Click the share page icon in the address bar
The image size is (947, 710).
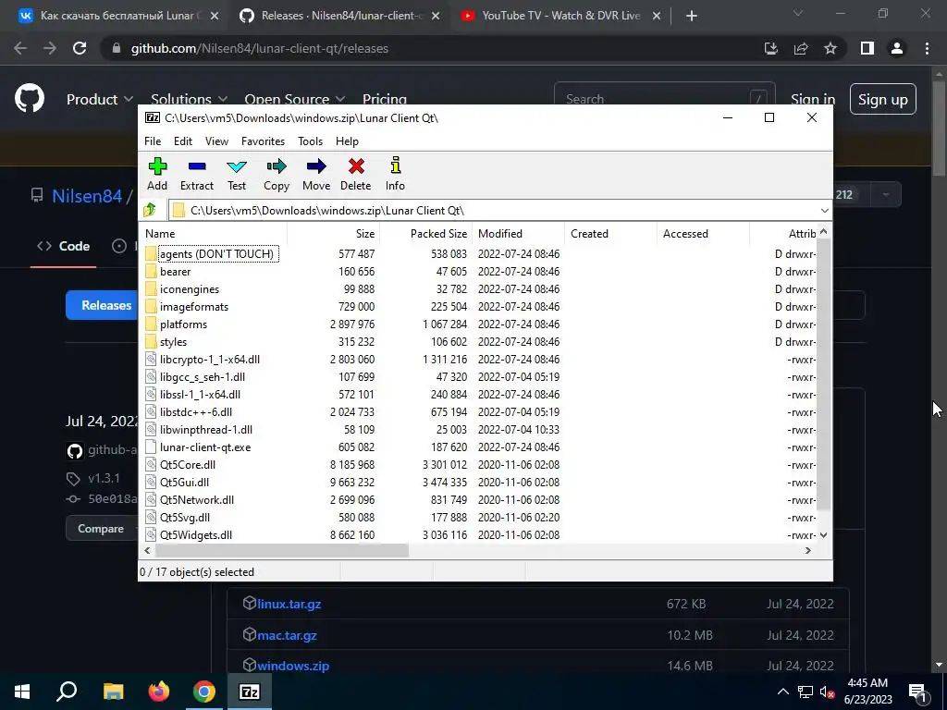(801, 48)
